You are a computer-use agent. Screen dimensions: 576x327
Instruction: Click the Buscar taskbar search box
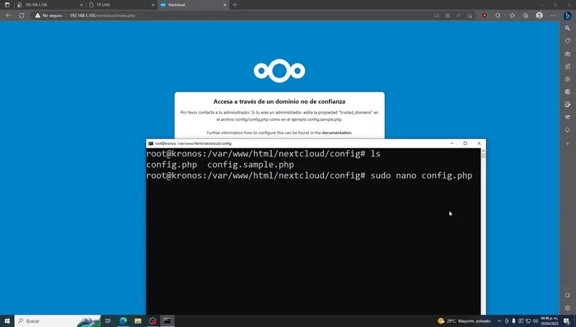click(x=58, y=320)
